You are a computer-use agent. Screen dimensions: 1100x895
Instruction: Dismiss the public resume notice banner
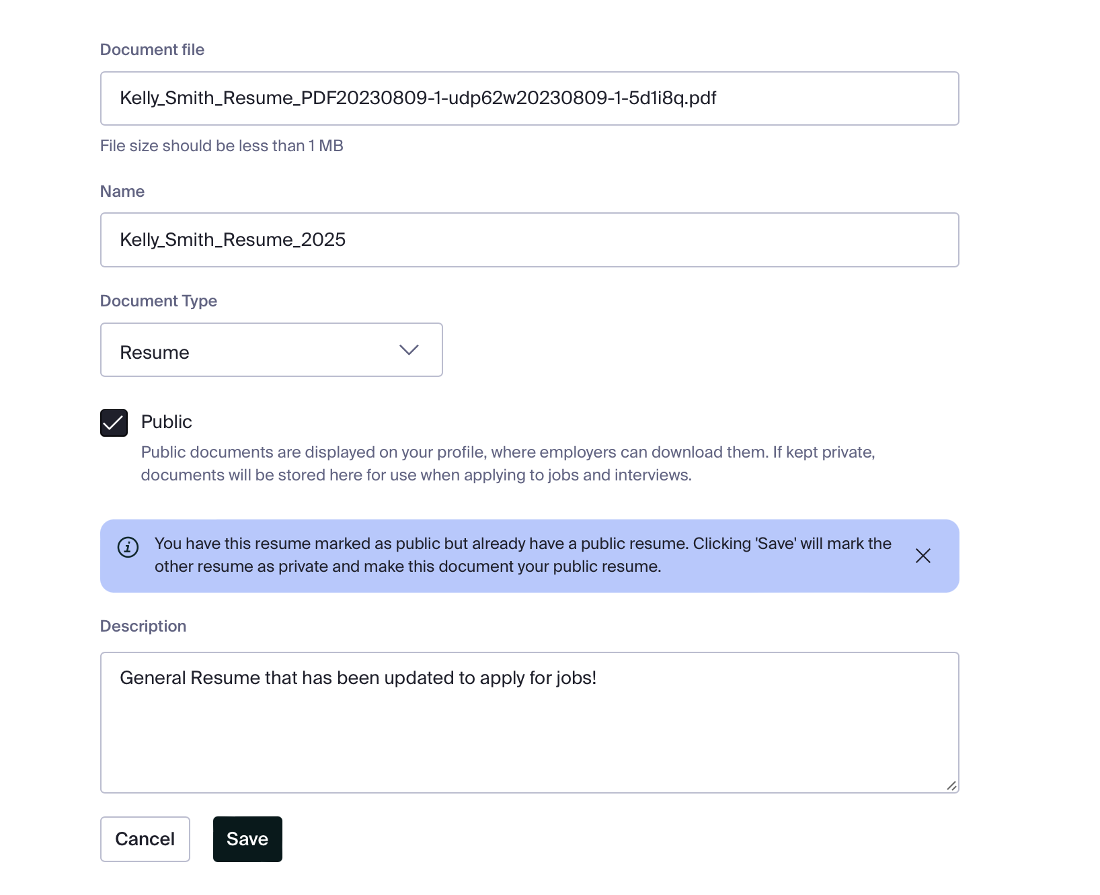(x=922, y=556)
